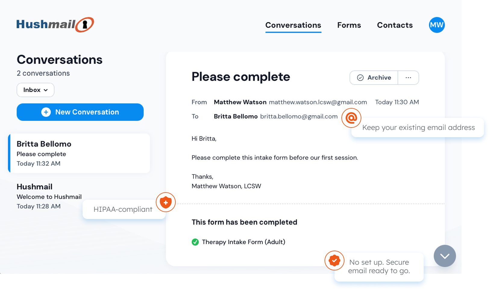
Task: Click the "Keep your existing email address" callout
Action: click(x=418, y=128)
